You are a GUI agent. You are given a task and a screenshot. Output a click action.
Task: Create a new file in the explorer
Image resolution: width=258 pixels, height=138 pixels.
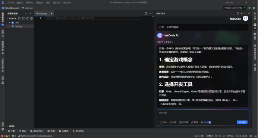(x=20, y=18)
